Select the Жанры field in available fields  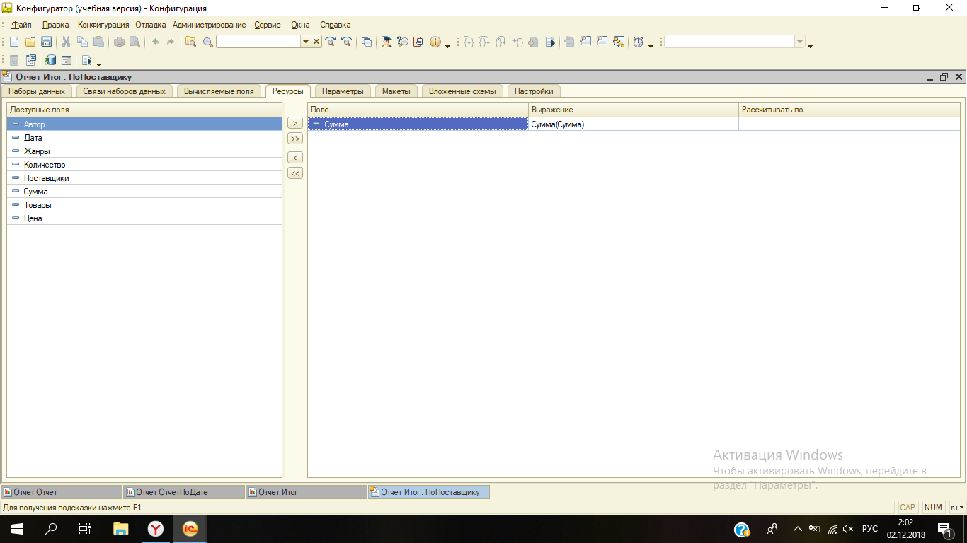(x=144, y=151)
